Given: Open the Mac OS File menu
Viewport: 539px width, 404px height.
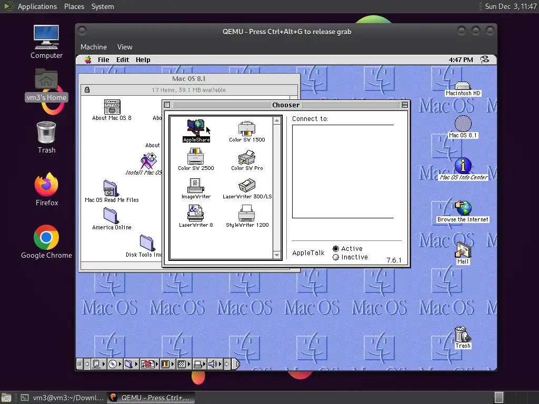Looking at the screenshot, I should tap(103, 60).
